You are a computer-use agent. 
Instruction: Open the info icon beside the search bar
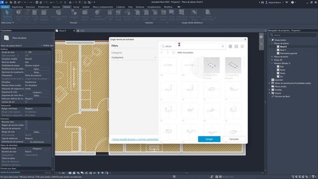(242, 46)
